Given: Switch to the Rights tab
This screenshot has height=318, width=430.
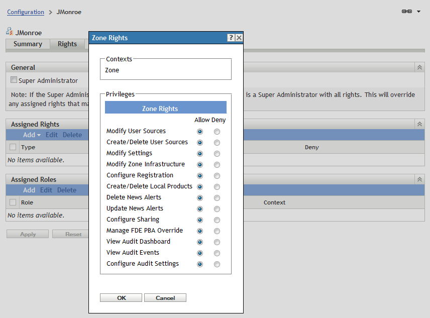Looking at the screenshot, I should [x=67, y=44].
